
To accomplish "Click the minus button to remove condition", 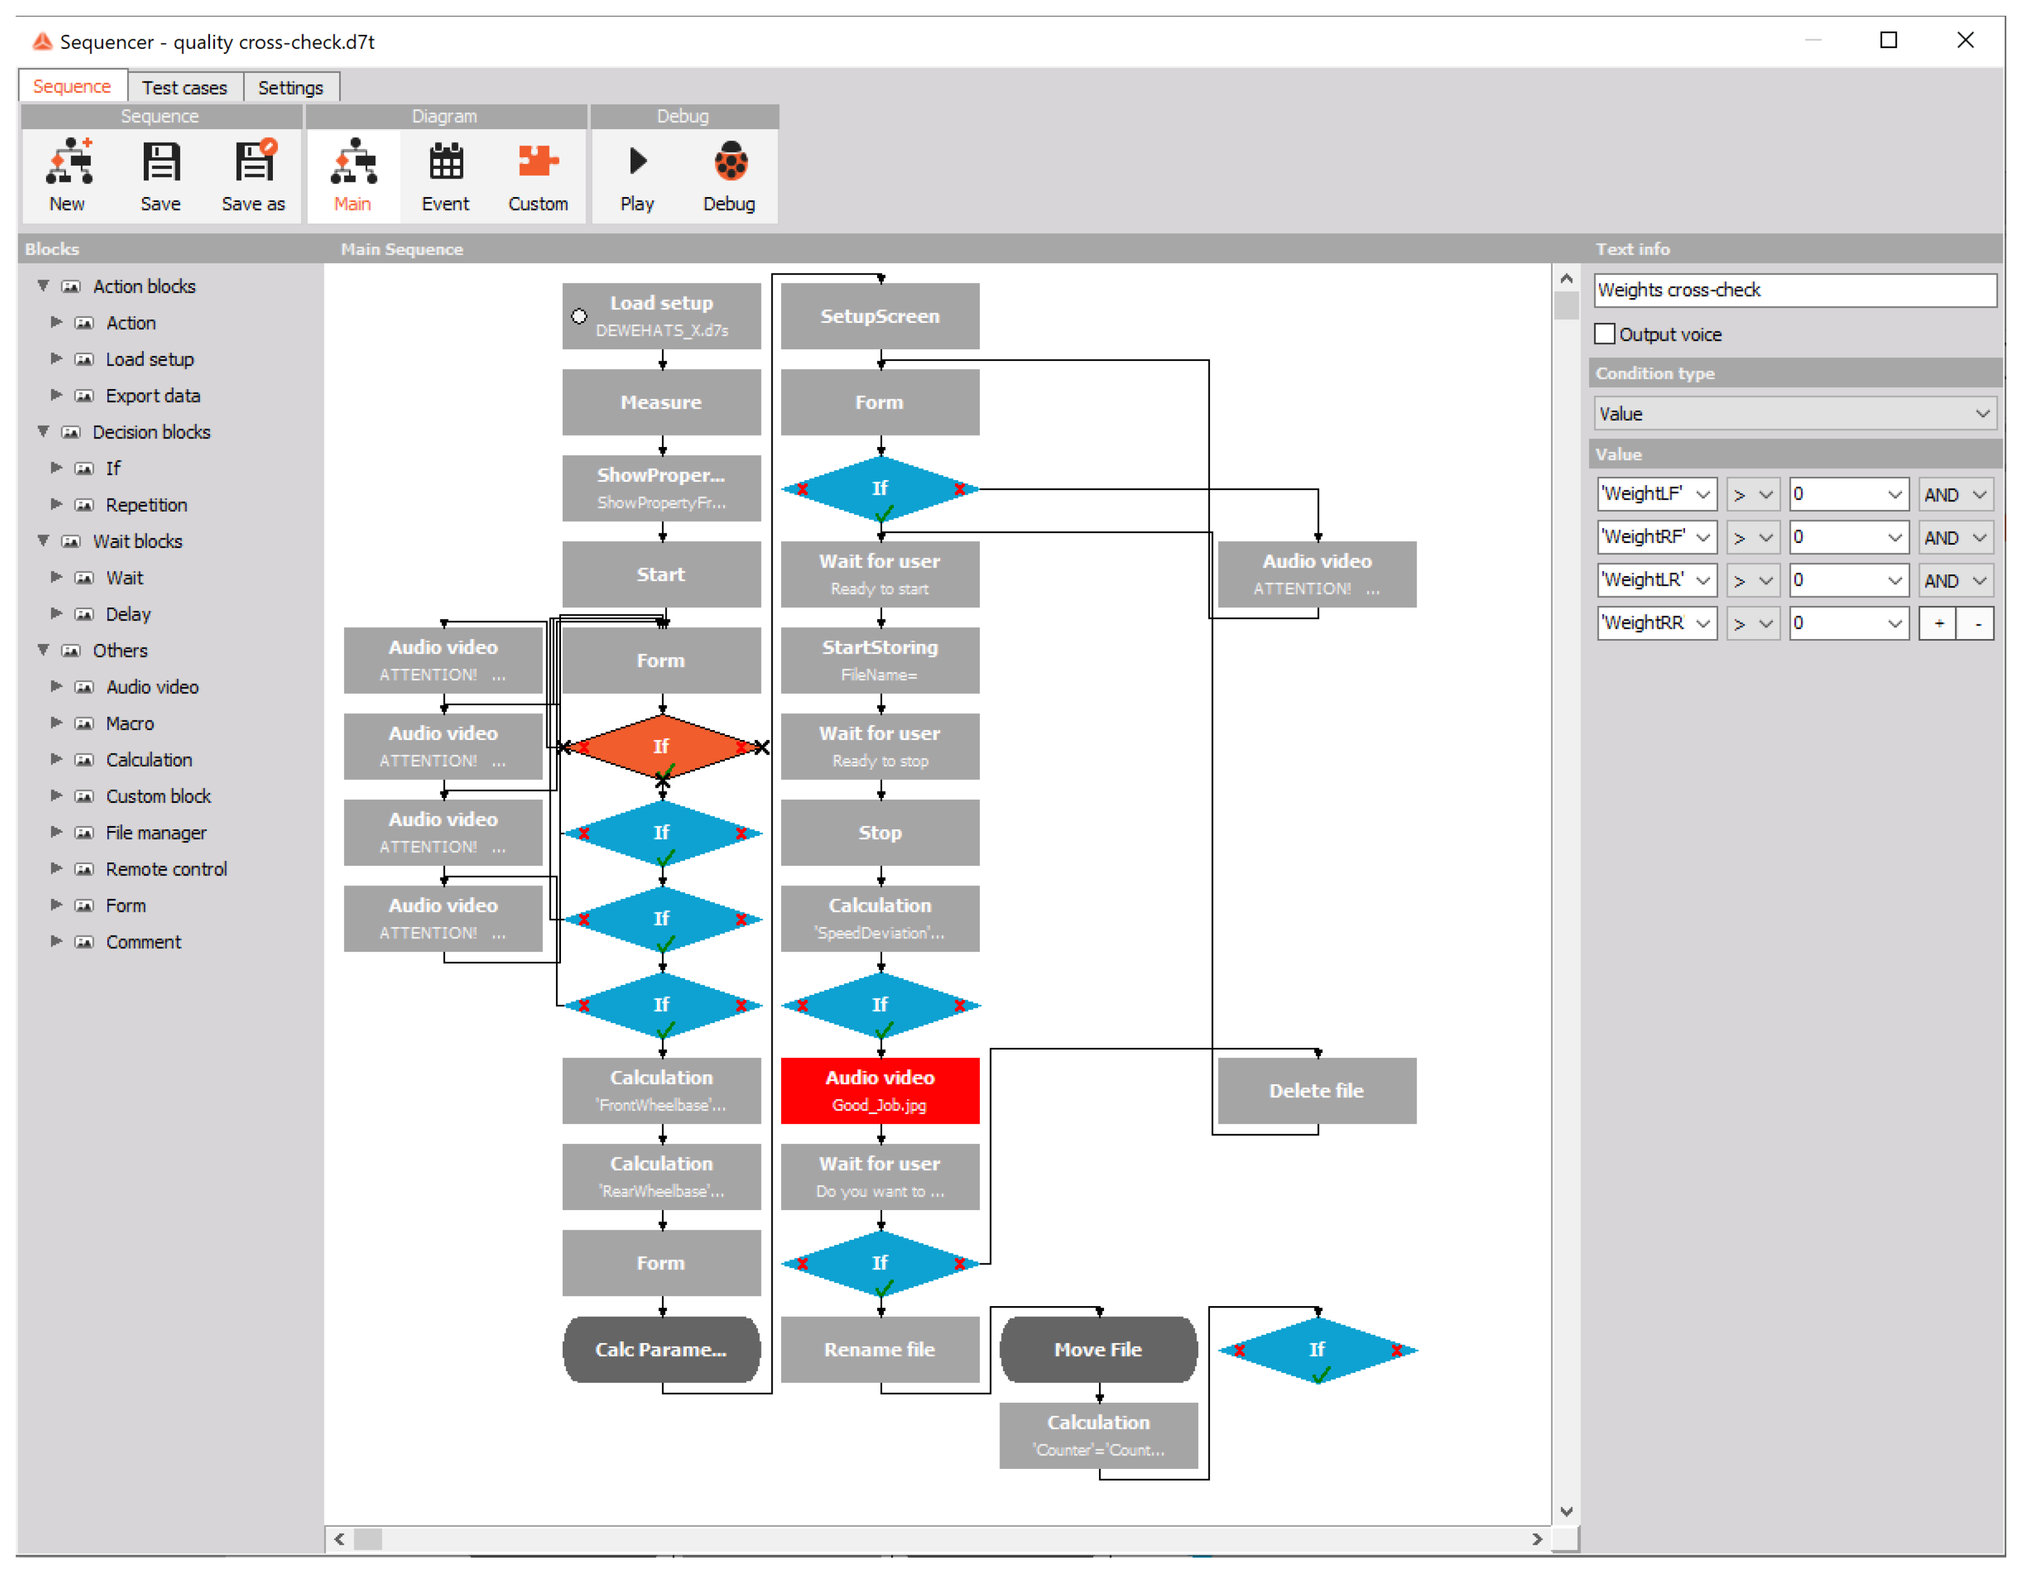I will point(1977,624).
